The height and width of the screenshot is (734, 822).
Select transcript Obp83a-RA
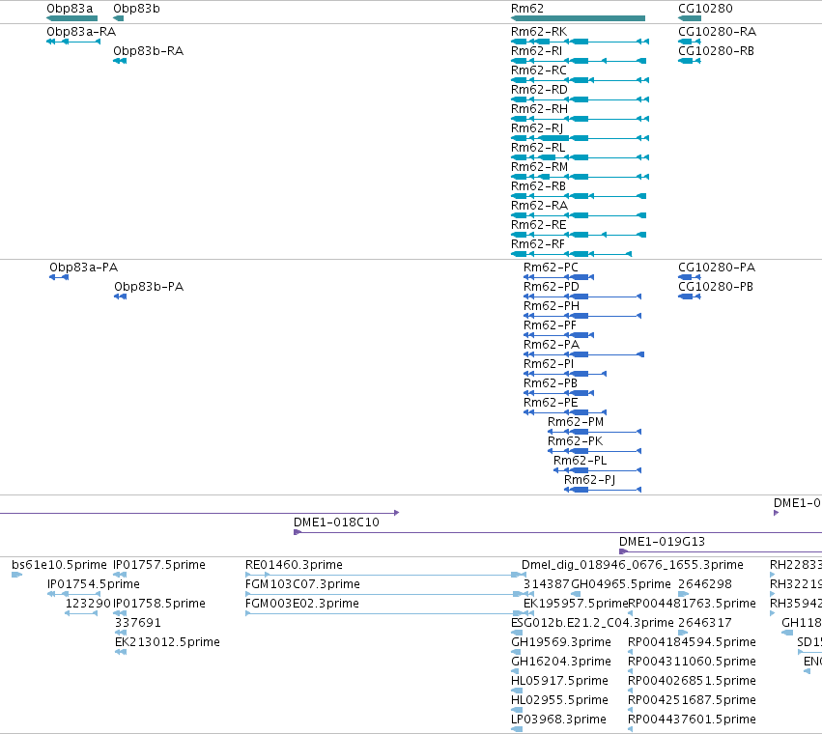click(73, 42)
